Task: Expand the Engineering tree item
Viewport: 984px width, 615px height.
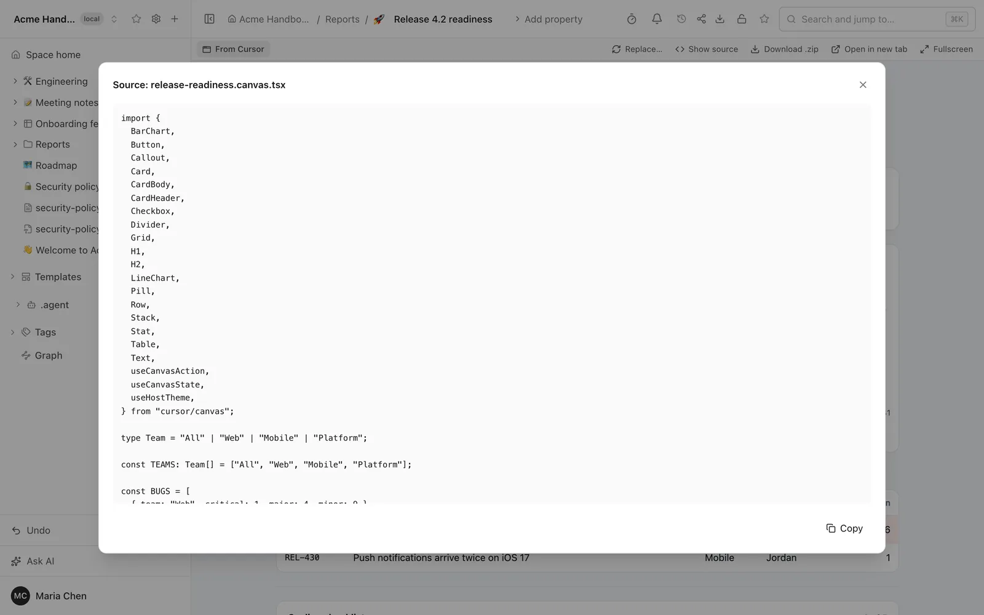Action: click(15, 81)
